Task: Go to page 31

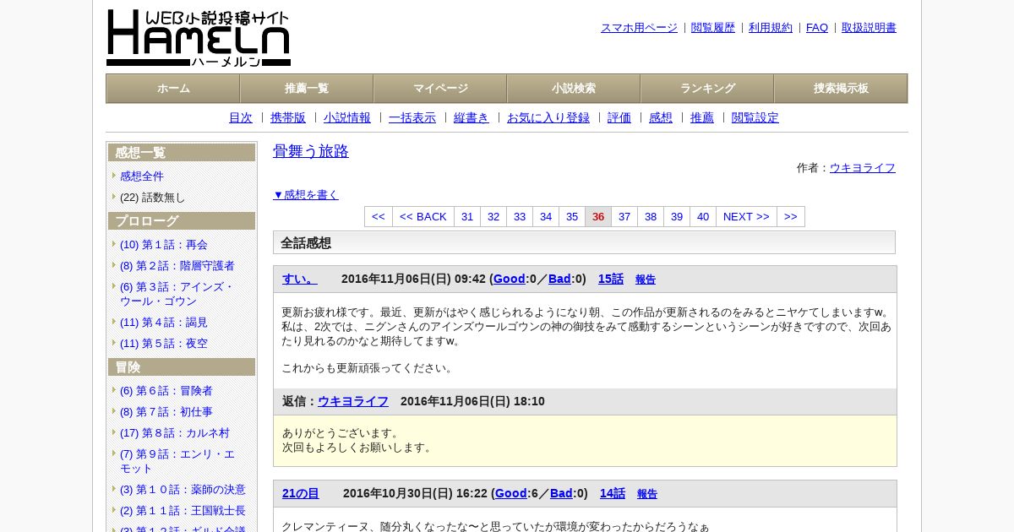Action: (467, 216)
